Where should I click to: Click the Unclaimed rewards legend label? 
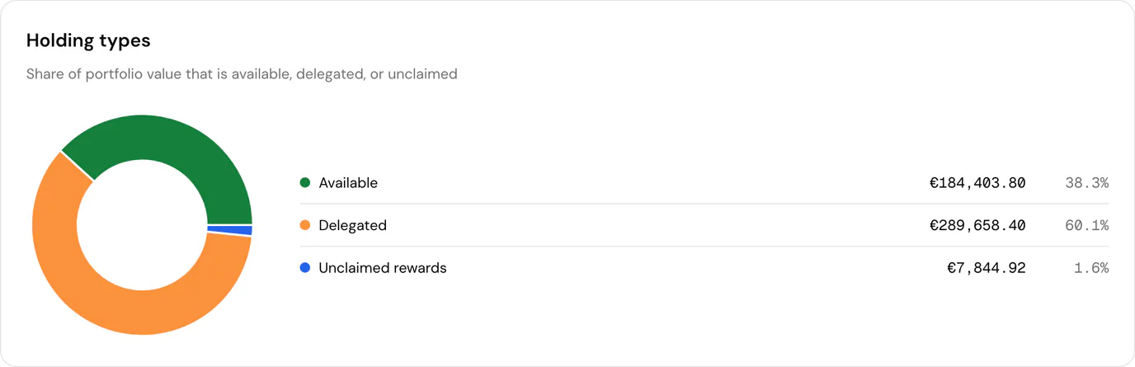(383, 268)
